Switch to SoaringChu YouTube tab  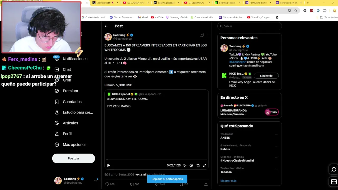[x=197, y=3]
